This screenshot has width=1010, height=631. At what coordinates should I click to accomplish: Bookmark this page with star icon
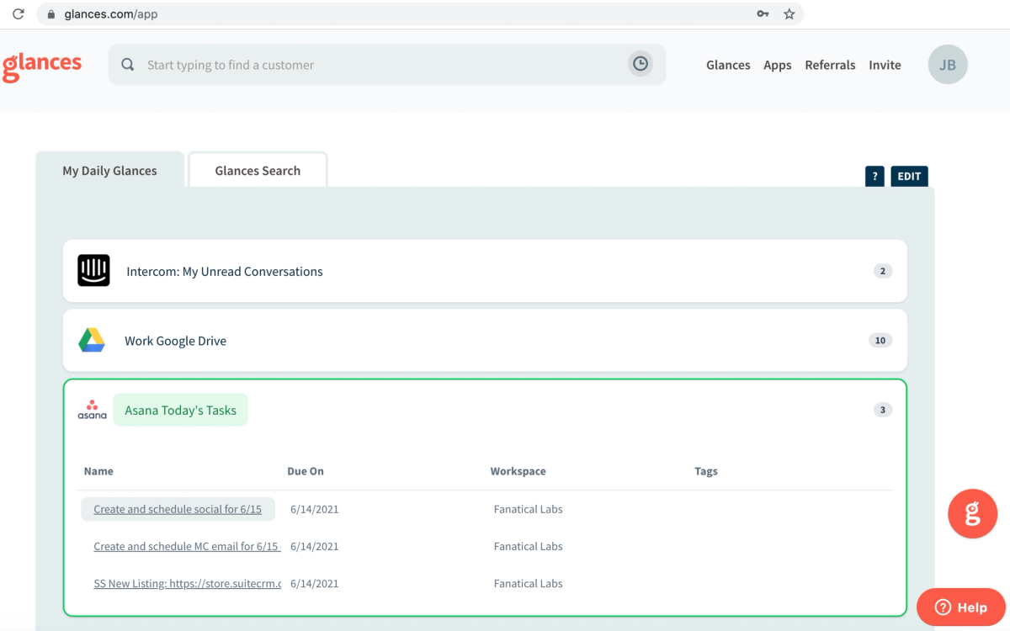click(789, 14)
